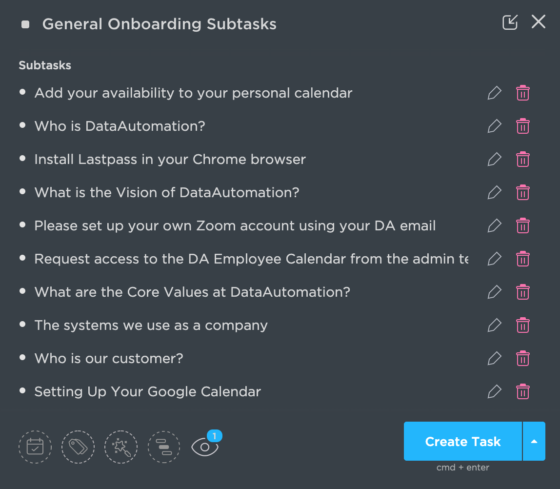Screen dimensions: 560x489
Task: Open the template magic wand options
Action: [x=121, y=447]
